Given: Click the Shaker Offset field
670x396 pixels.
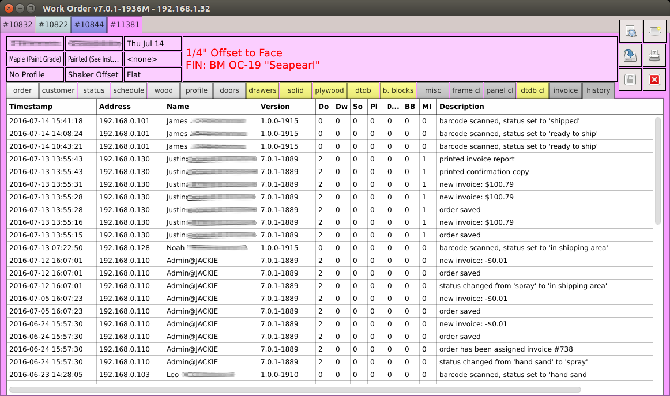Looking at the screenshot, I should [x=93, y=74].
